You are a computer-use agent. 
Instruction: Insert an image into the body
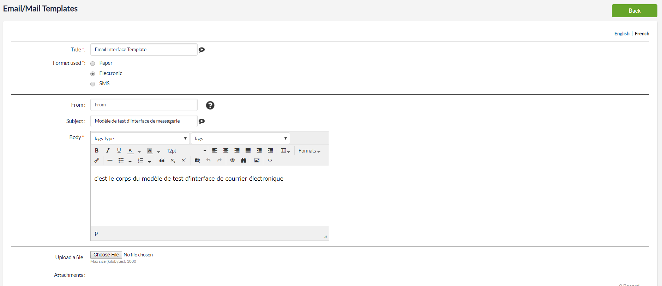tap(257, 160)
